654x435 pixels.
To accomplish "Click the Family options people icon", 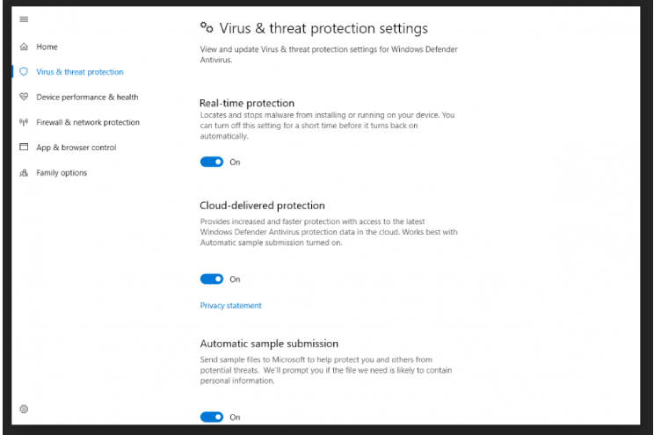I will coord(23,173).
